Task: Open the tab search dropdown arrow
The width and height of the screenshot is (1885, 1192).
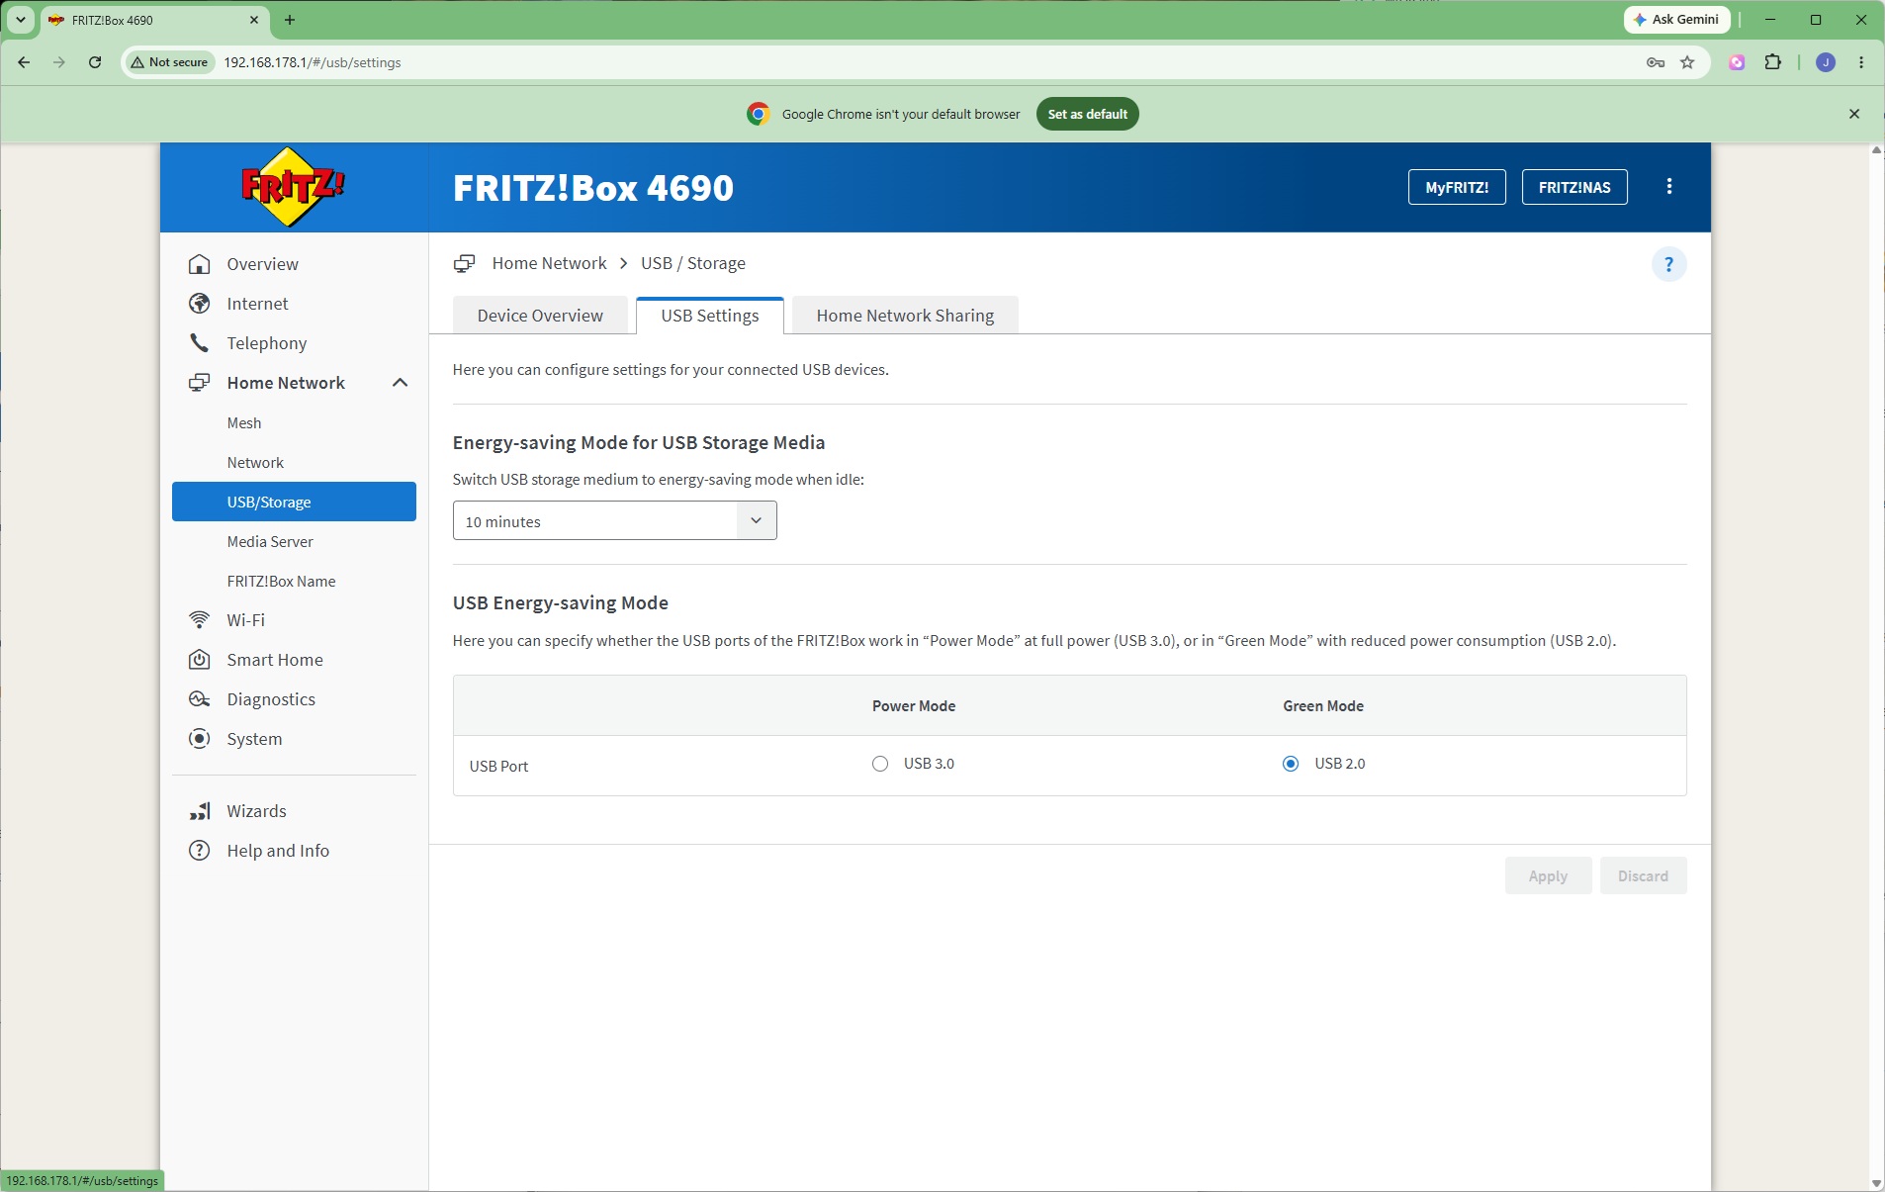Action: tap(20, 20)
